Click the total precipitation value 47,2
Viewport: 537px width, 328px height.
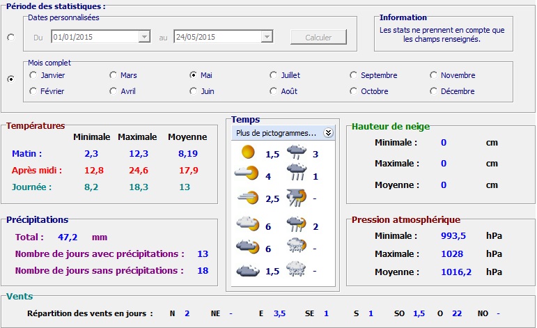coord(68,237)
